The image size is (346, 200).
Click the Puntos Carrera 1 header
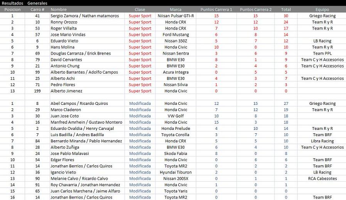tap(216, 10)
